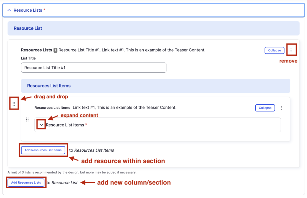307x198 pixels.
Task: Click the Resources Lists summary text
Action: coord(132,50)
